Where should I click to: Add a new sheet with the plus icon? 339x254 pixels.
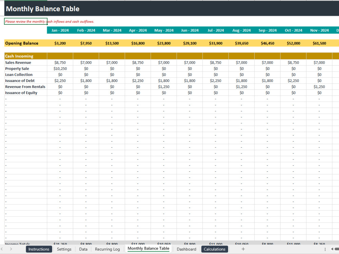[x=243, y=249]
